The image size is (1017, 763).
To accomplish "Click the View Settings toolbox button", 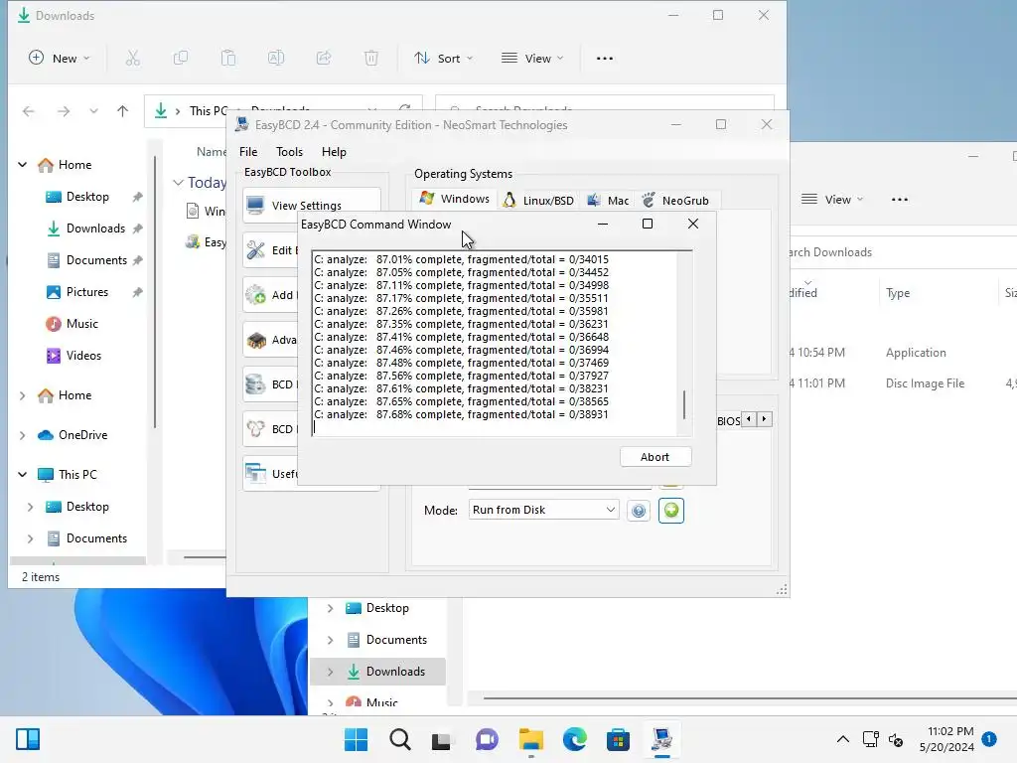I will (x=311, y=205).
